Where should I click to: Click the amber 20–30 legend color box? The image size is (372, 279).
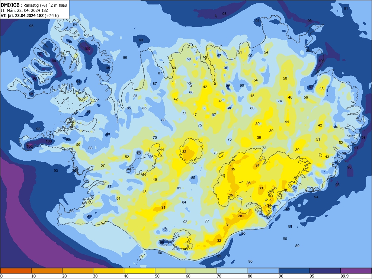[x=78, y=271]
